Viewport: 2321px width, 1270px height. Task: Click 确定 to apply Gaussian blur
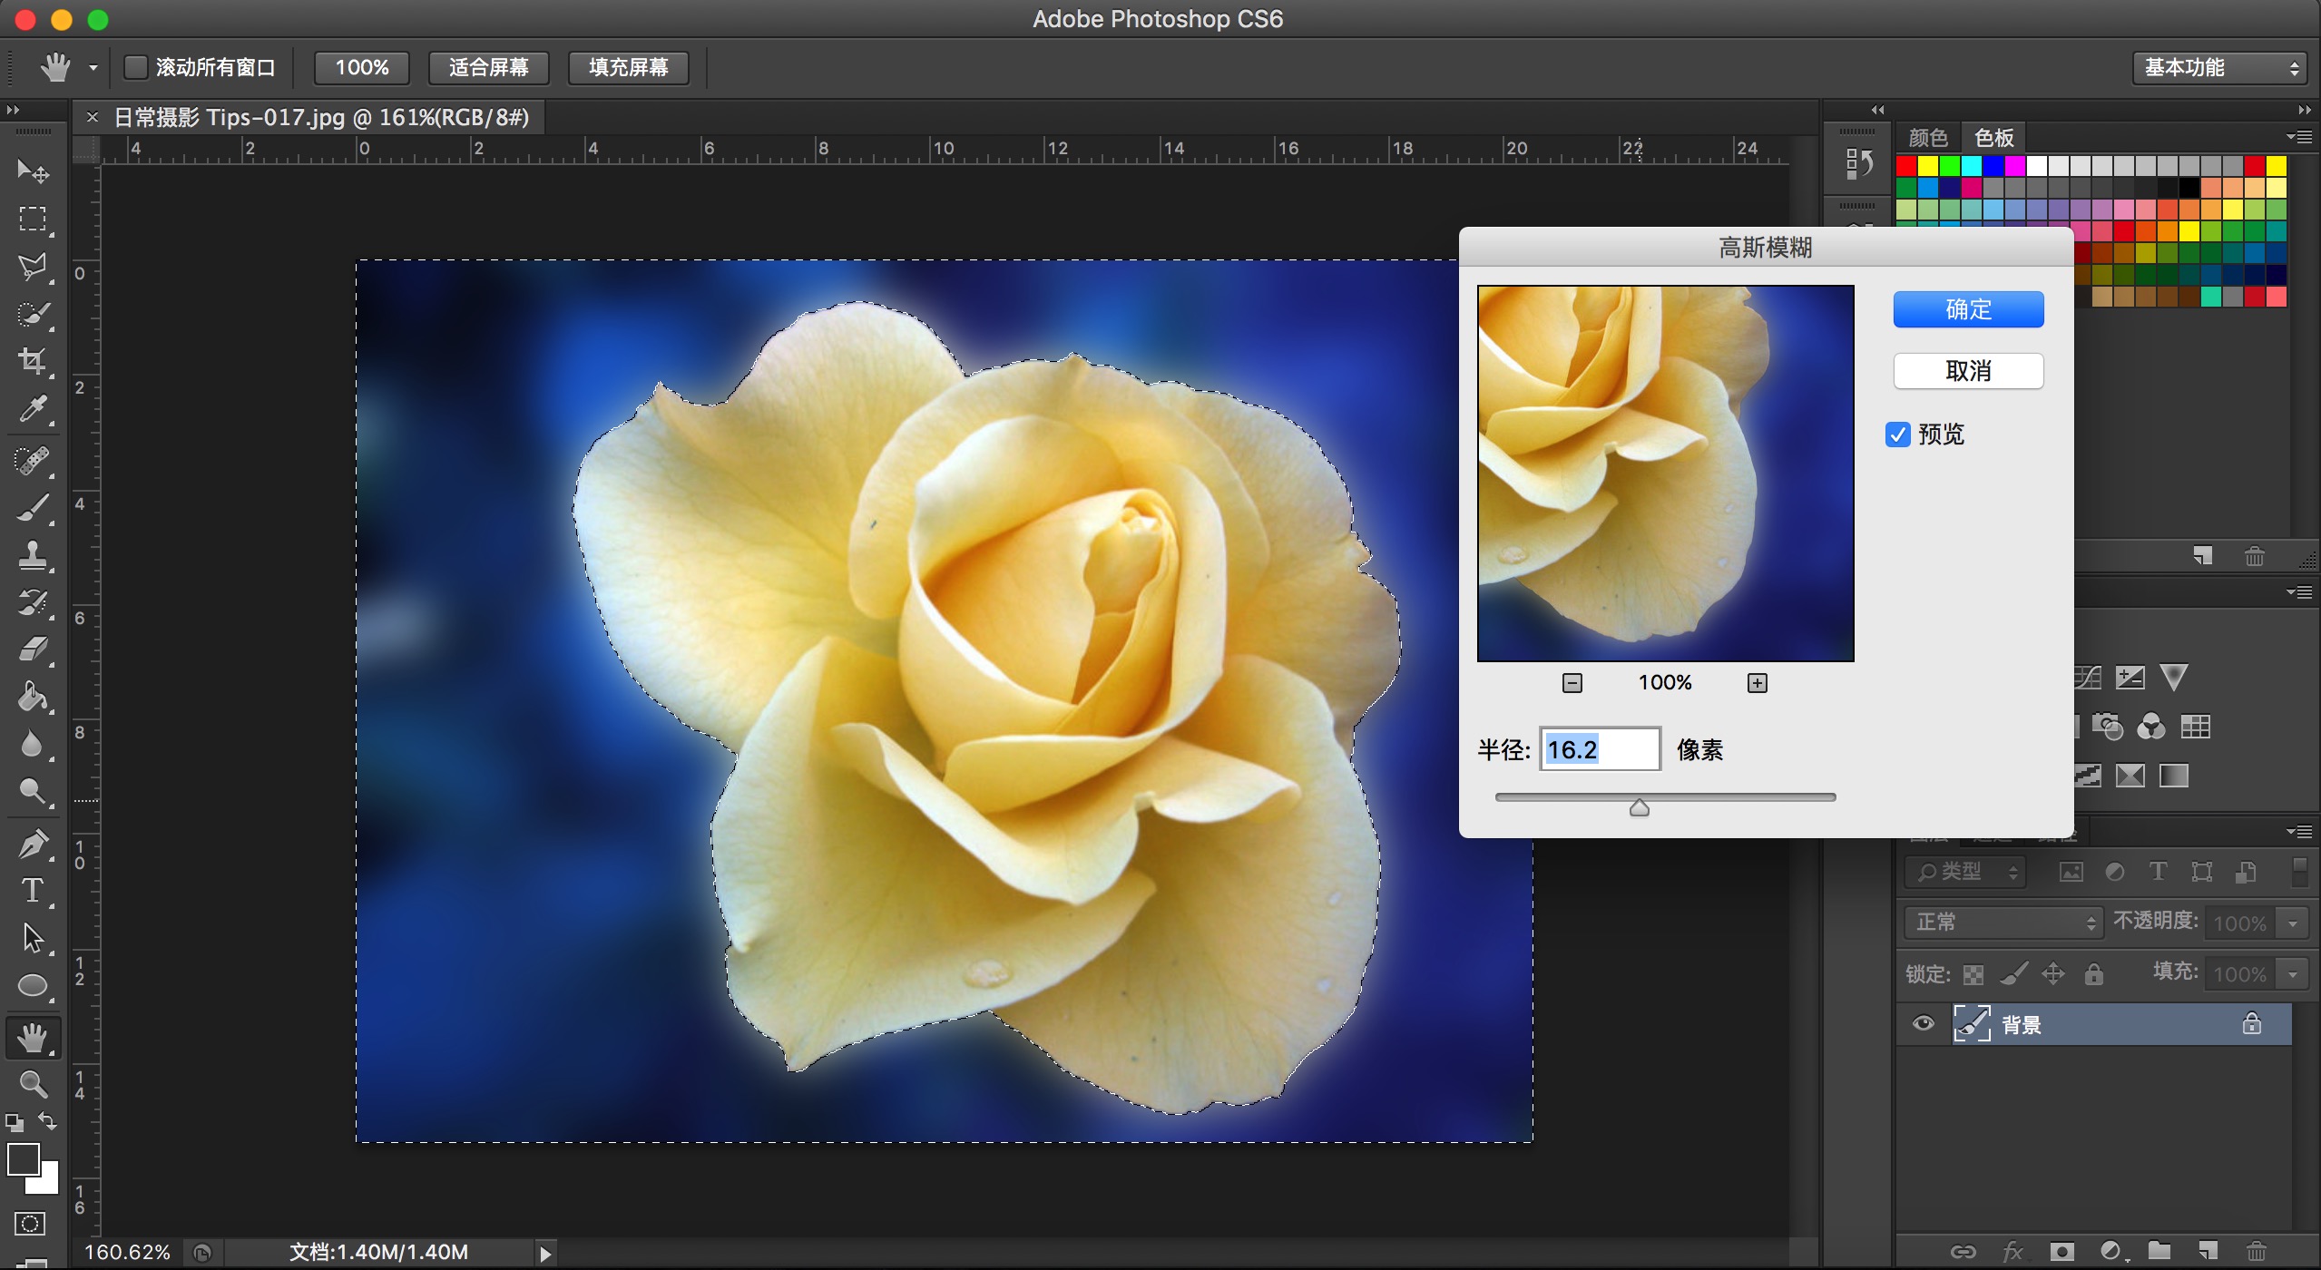1968,309
